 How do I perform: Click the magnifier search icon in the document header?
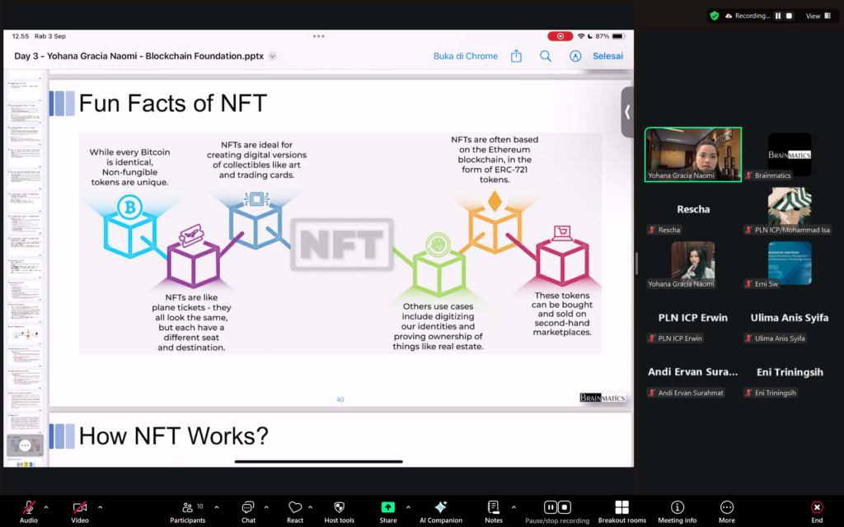click(545, 56)
